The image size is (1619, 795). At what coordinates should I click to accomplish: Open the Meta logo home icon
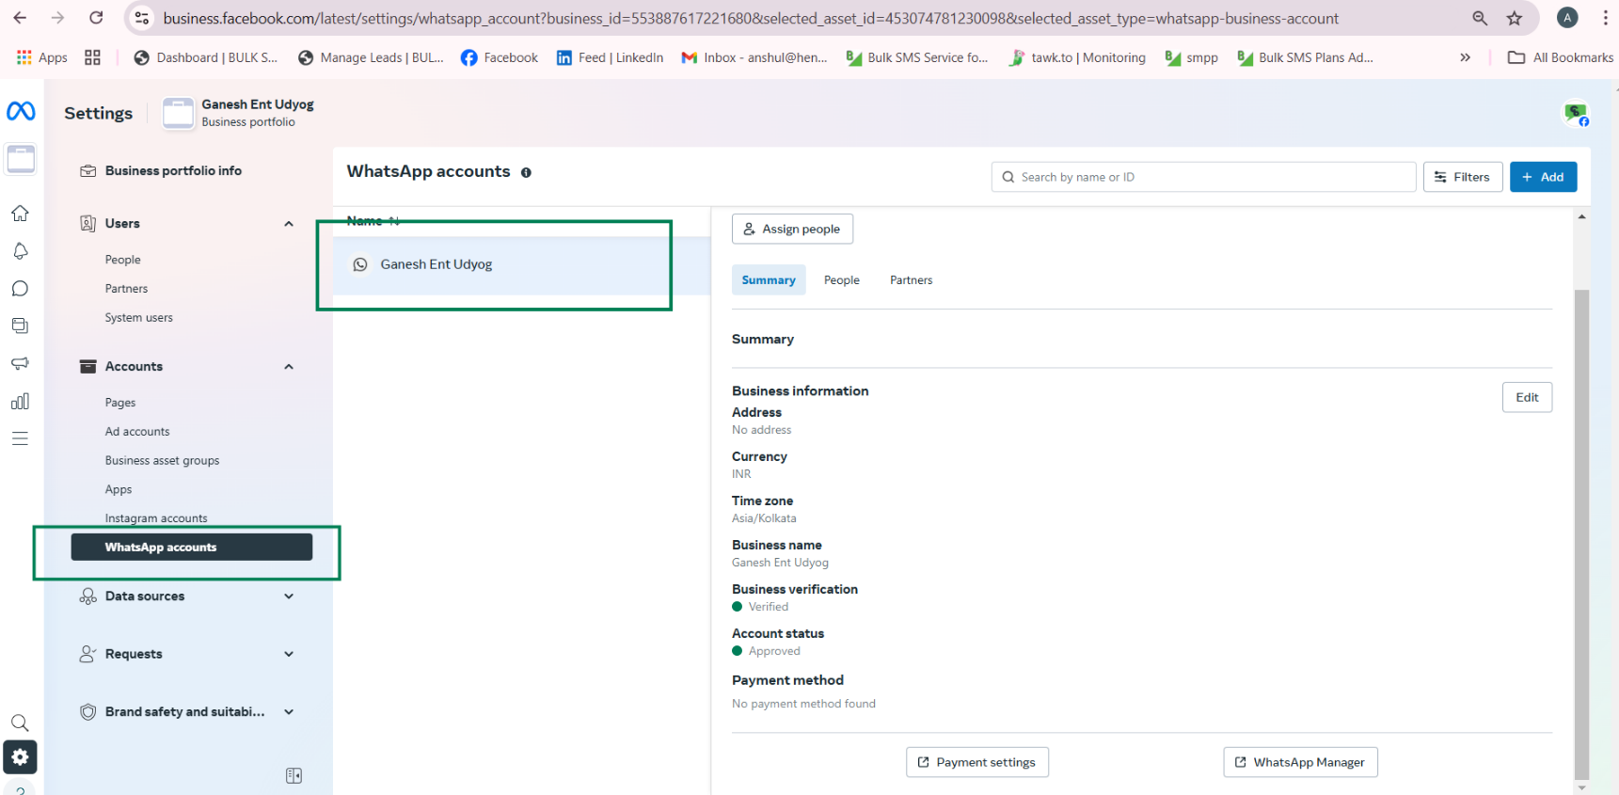(21, 111)
